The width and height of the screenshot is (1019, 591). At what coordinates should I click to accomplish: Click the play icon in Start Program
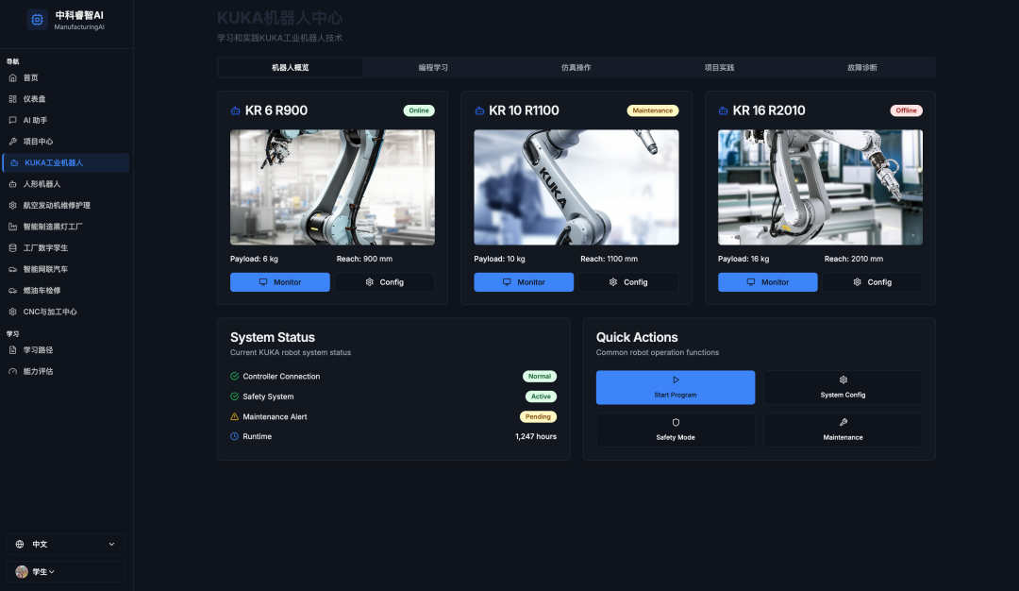(676, 380)
